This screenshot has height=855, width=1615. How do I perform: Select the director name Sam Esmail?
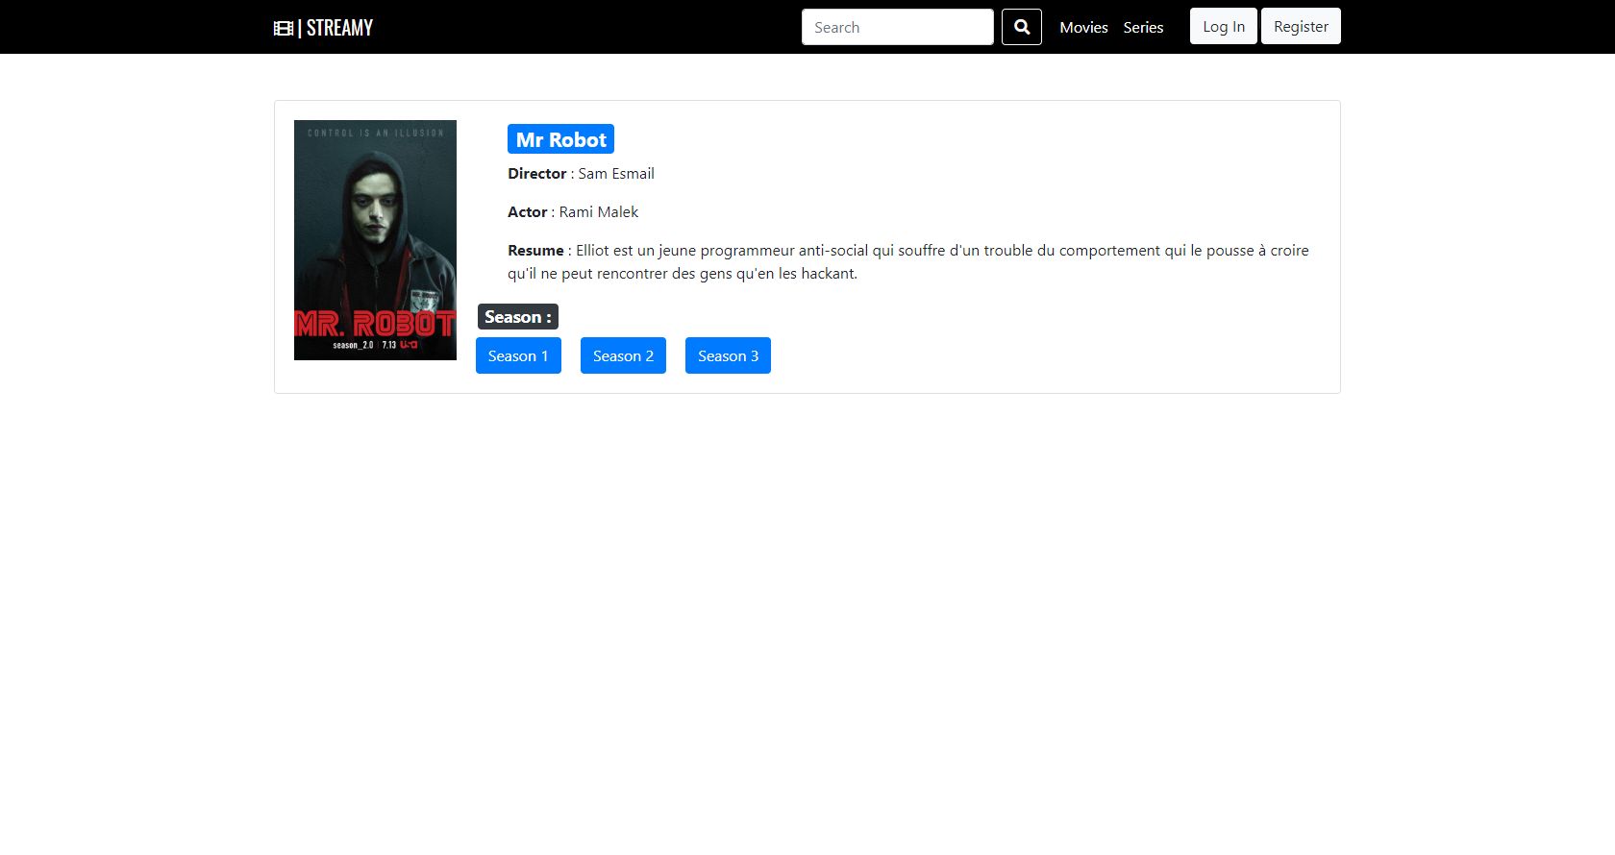click(616, 174)
